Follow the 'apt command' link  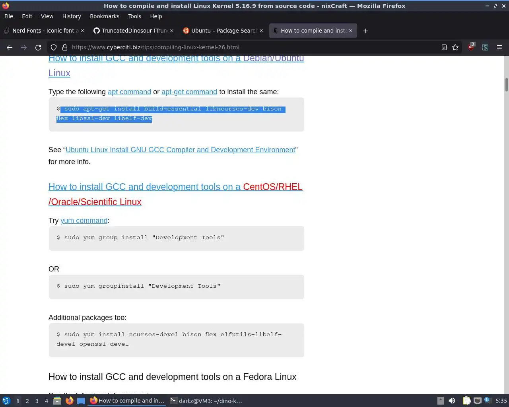pos(129,92)
